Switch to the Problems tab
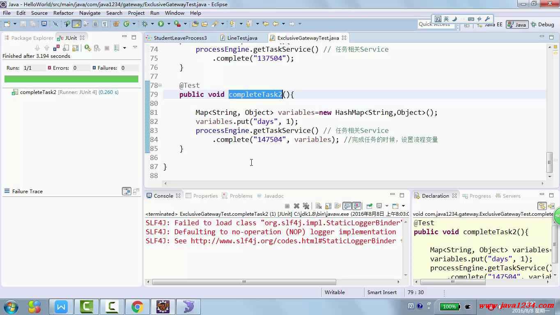This screenshot has width=560, height=315. point(237,196)
